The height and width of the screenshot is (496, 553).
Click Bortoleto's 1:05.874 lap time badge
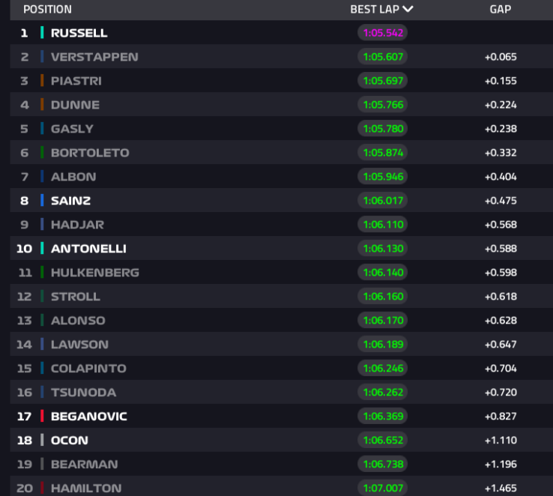382,153
